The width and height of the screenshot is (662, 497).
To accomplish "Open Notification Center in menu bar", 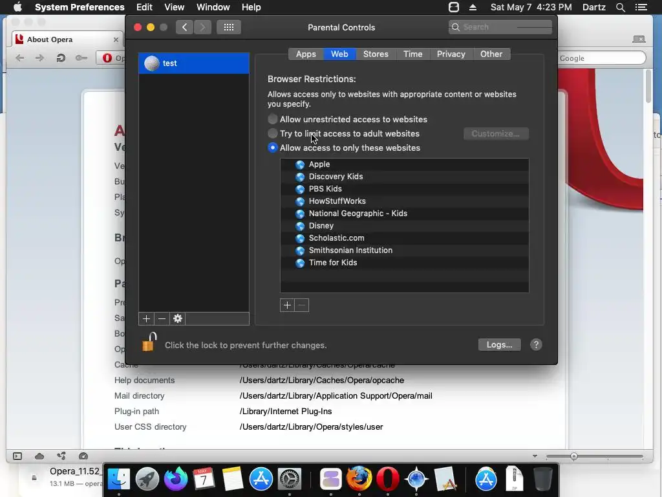I will coord(641,7).
